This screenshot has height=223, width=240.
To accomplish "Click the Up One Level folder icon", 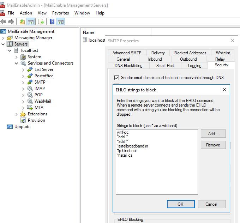I will tap(22, 22).
